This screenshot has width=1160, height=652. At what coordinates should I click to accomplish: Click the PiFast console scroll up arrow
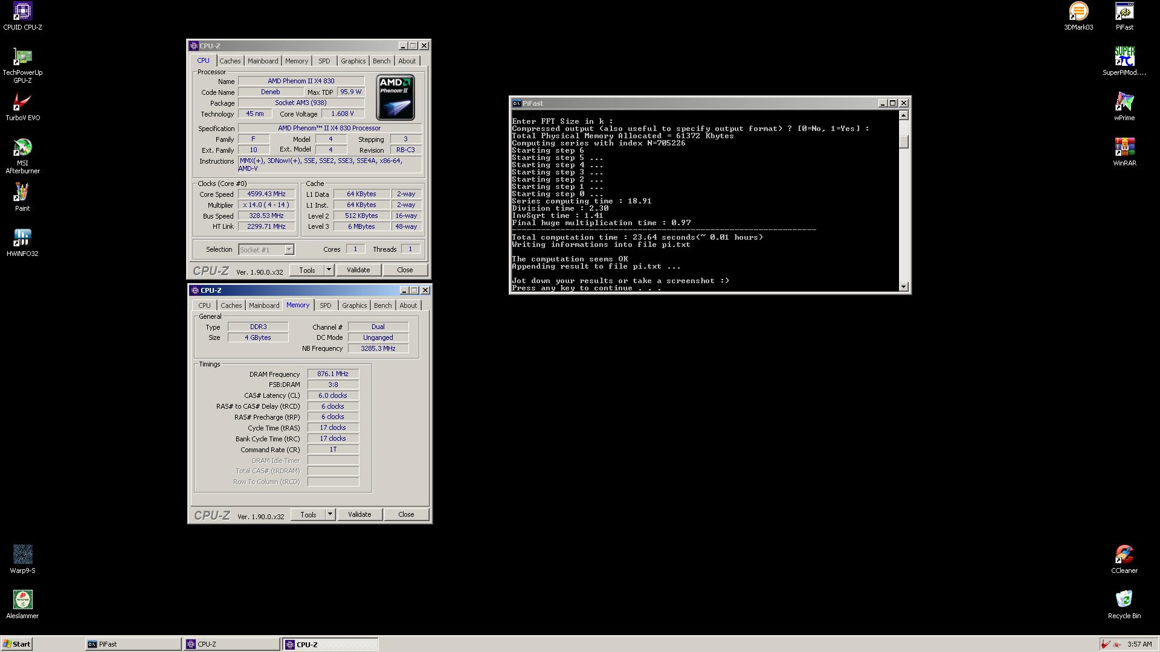pos(904,115)
